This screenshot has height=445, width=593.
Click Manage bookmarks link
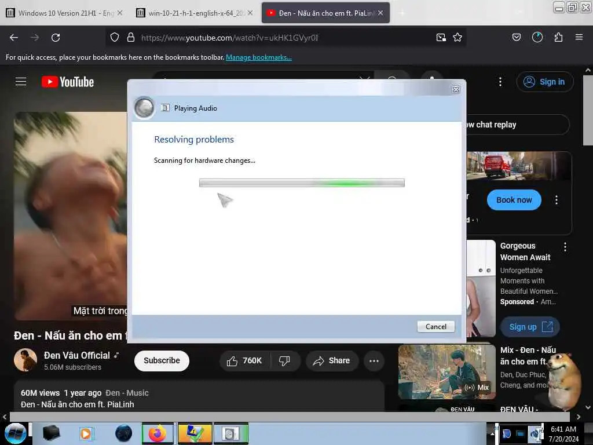(259, 57)
